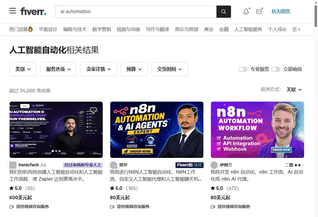Open n8n Automation & AI Agents thumbnail
The height and width of the screenshot is (217, 318).
(x=157, y=130)
